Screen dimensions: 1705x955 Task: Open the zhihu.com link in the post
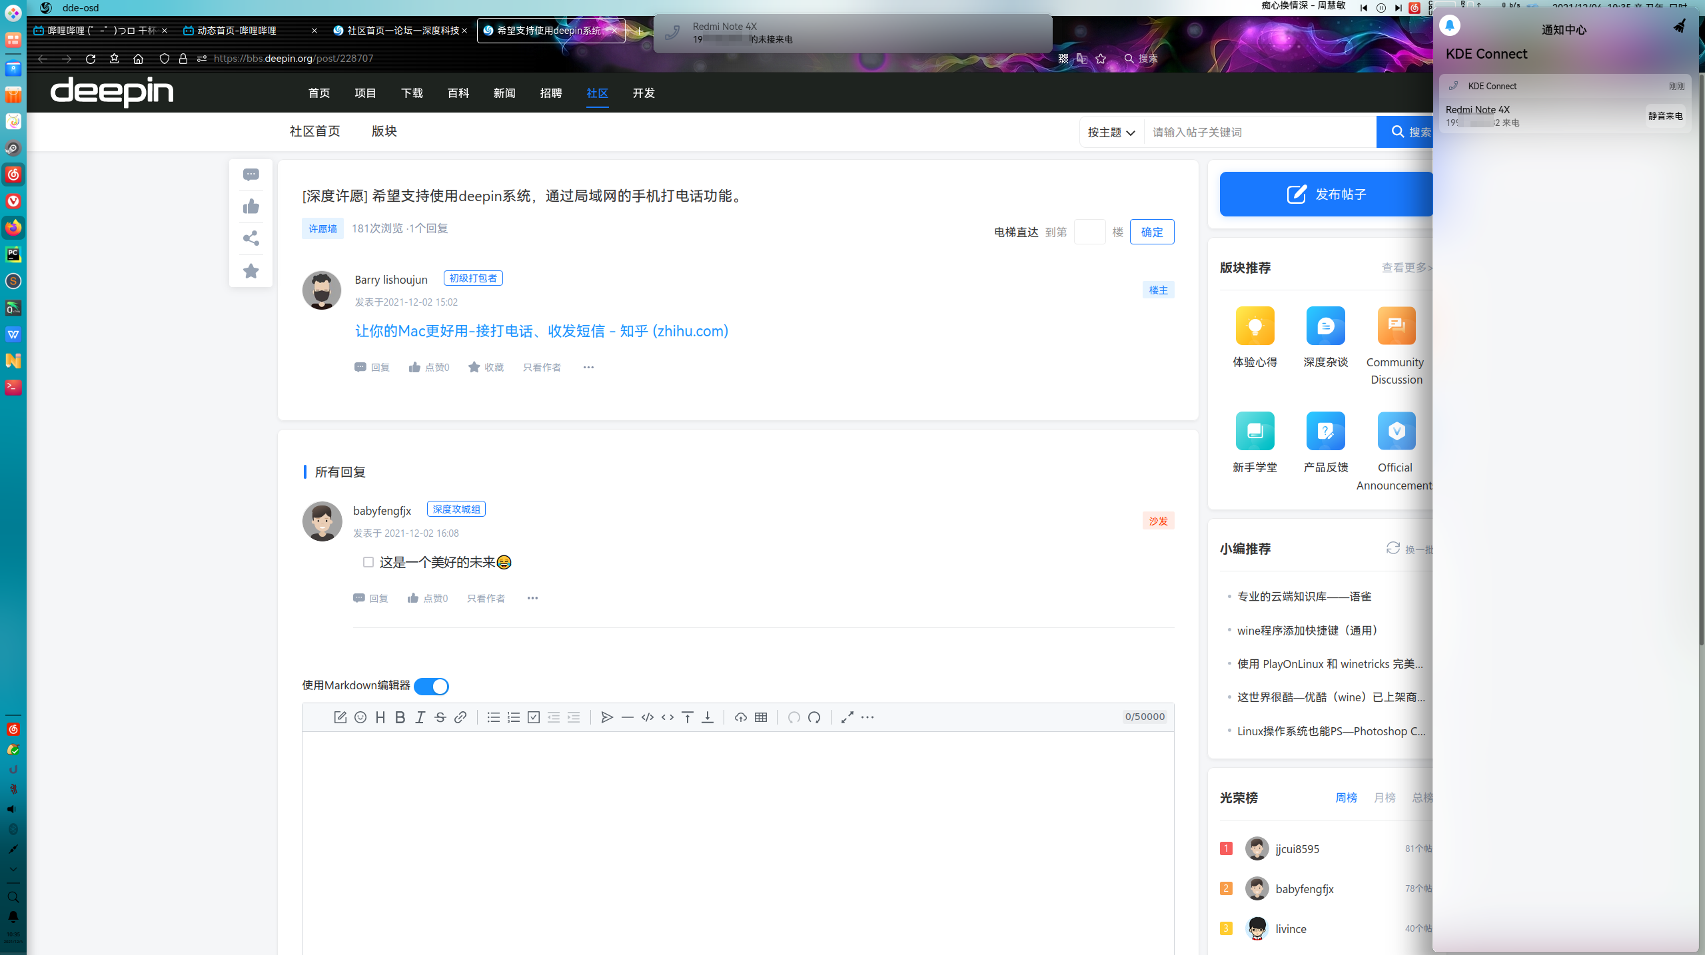(x=541, y=330)
